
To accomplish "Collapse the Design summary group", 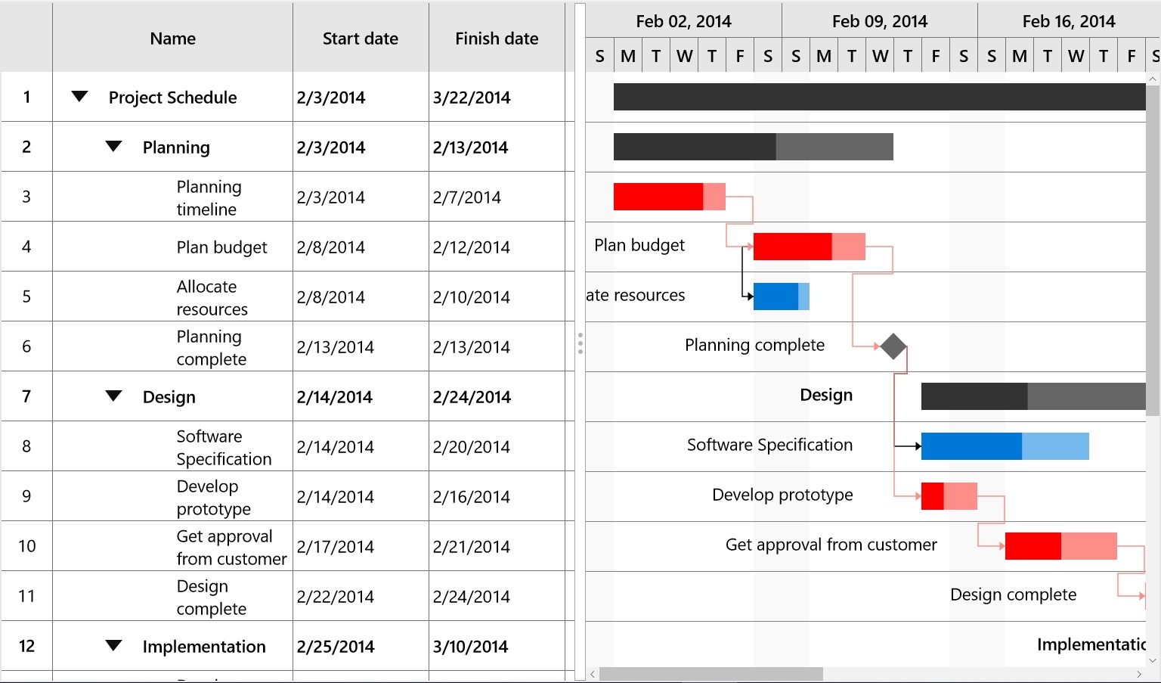I will tap(113, 396).
